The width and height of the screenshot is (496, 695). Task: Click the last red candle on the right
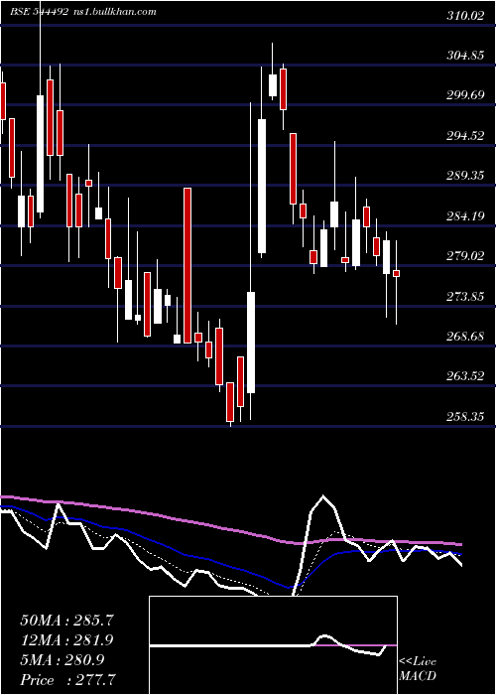(x=397, y=273)
